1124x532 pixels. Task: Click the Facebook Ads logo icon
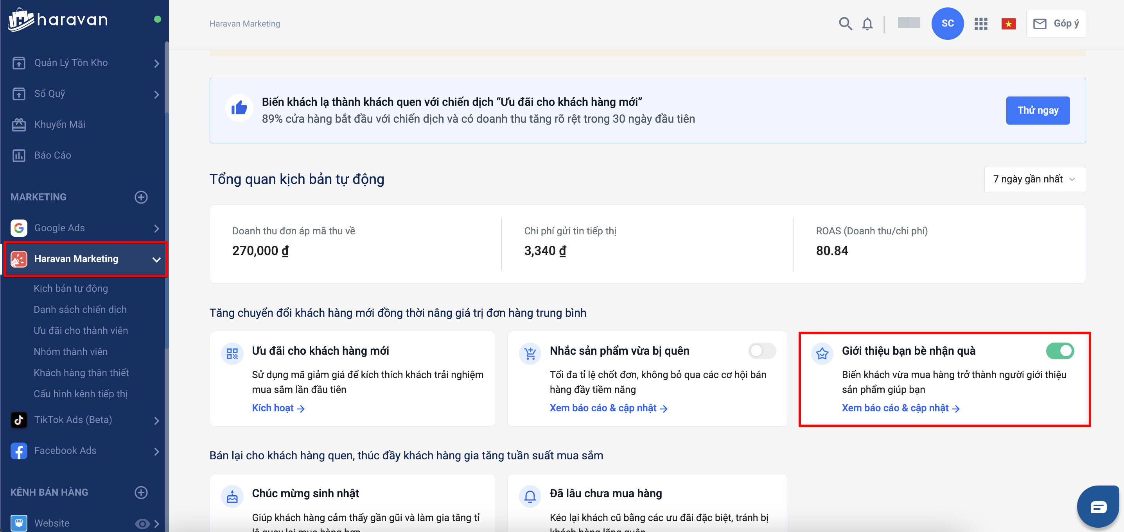pyautogui.click(x=19, y=451)
